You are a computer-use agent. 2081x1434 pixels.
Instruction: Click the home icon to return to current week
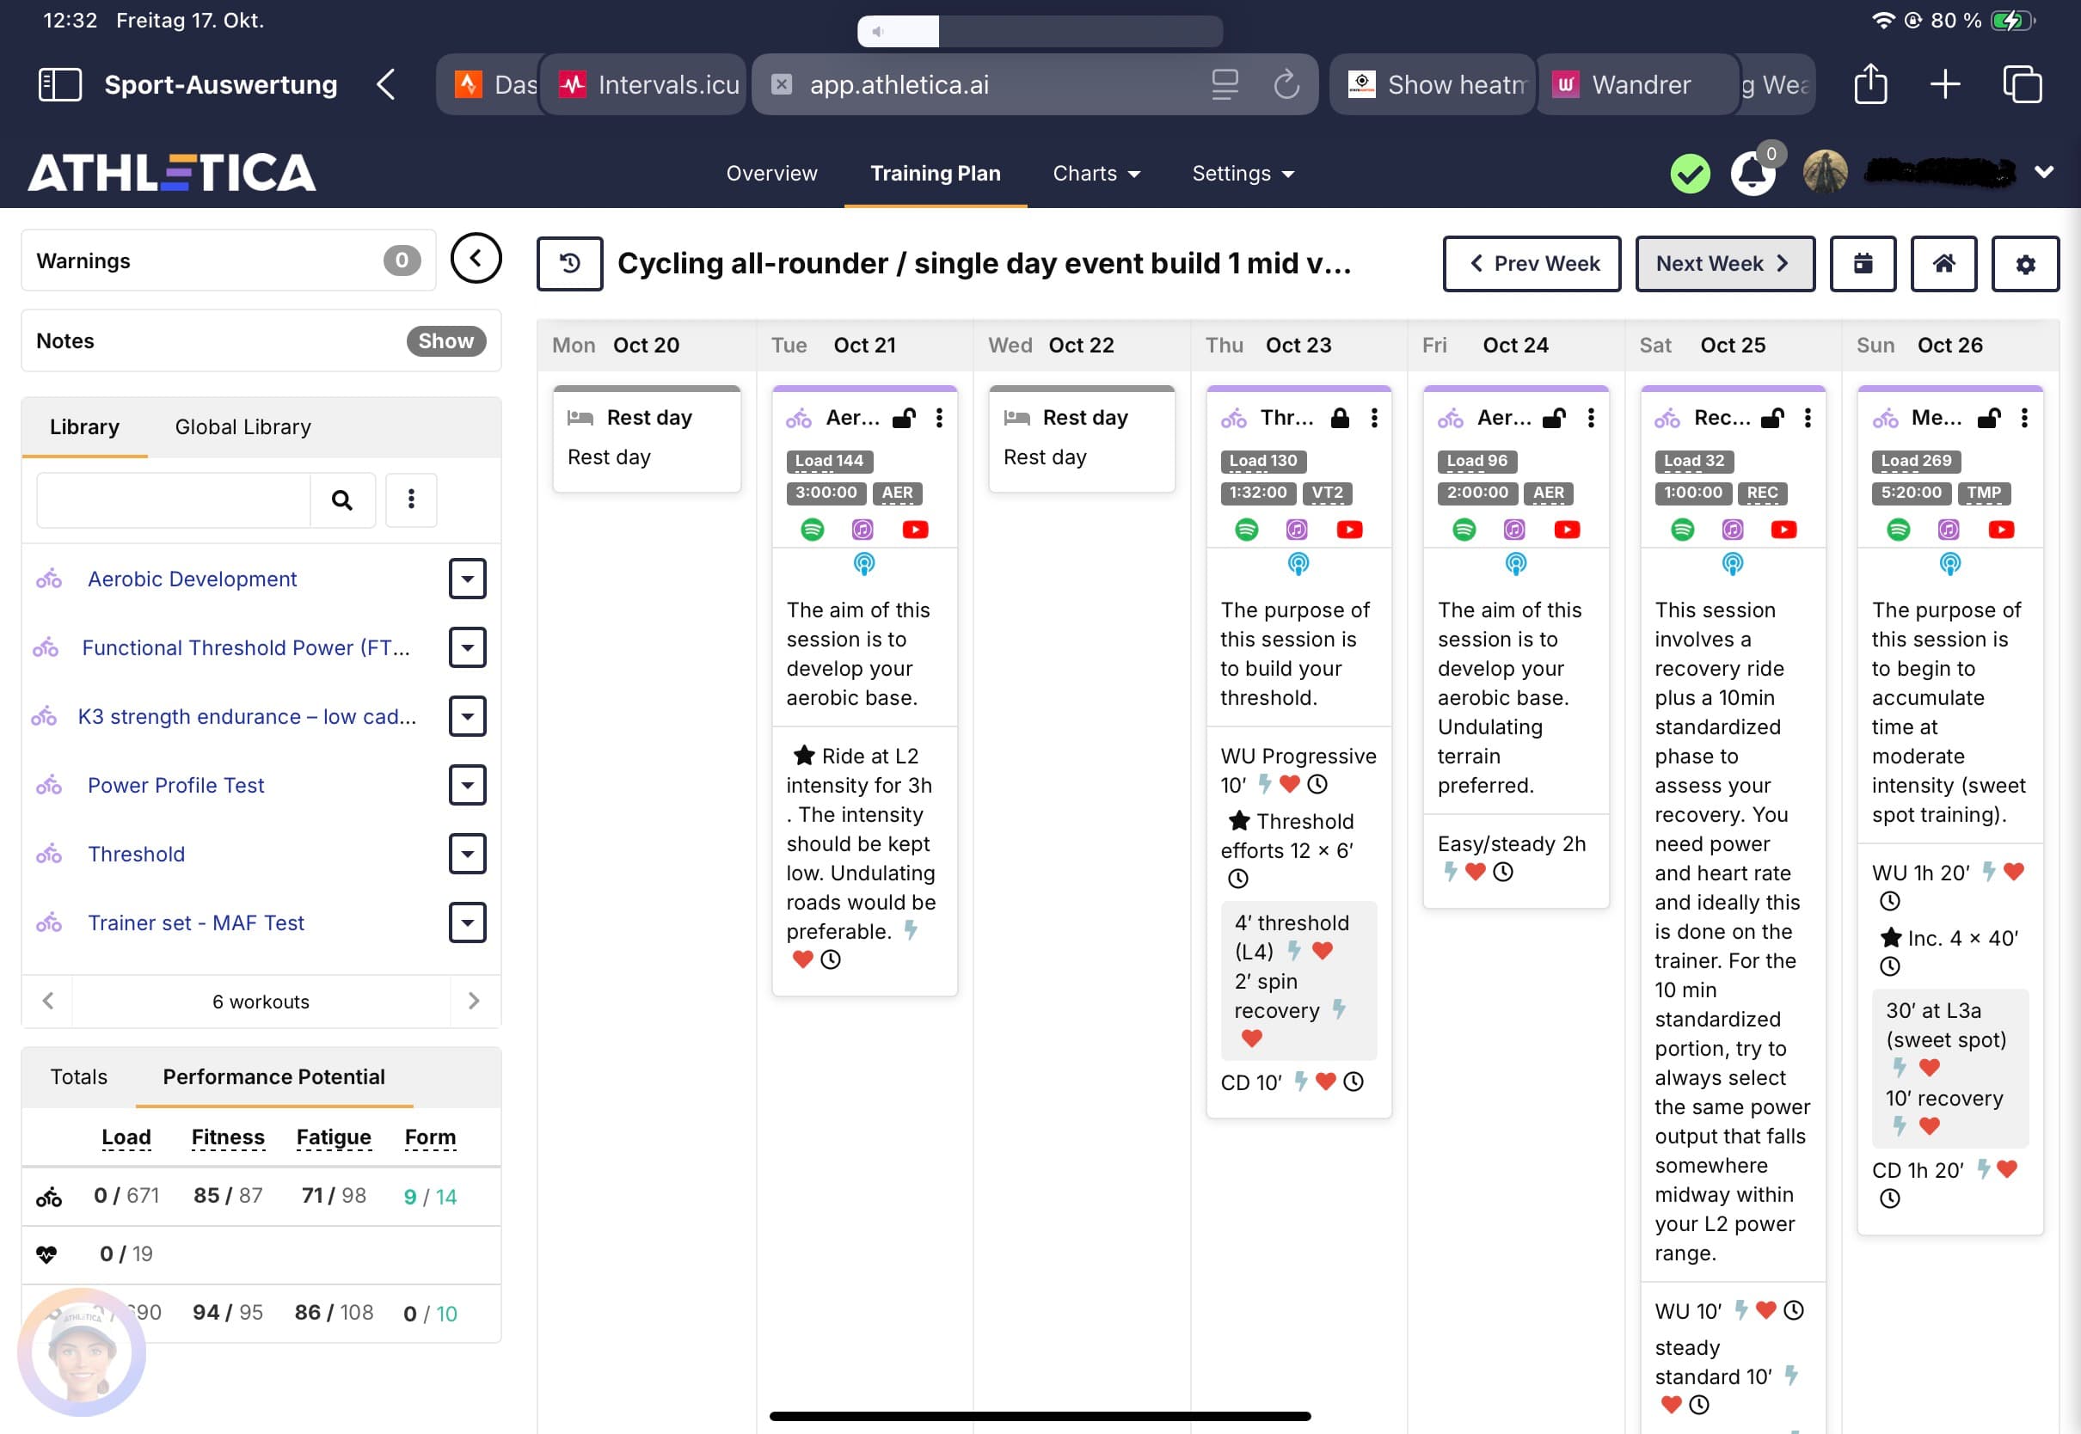1943,263
